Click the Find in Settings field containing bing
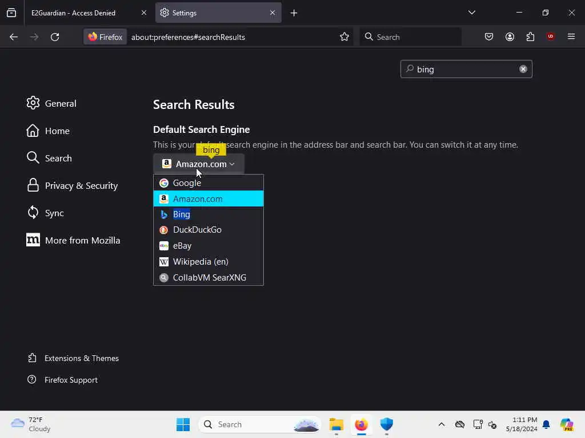Viewport: 585px width, 438px height. 466,69
